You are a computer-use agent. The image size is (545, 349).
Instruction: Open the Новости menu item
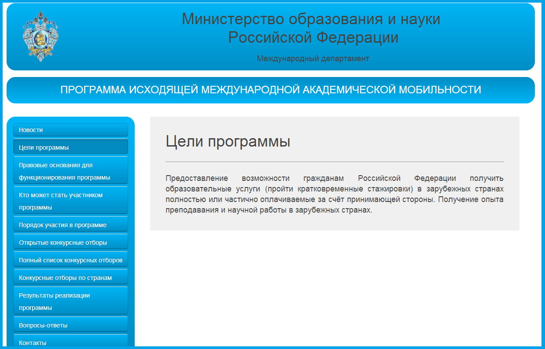70,130
